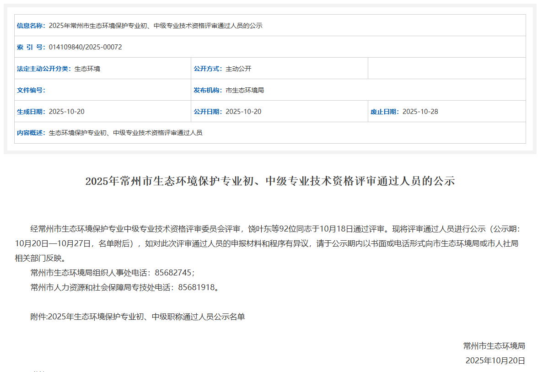Select the 主动公开 value
543x372 pixels.
click(238, 69)
